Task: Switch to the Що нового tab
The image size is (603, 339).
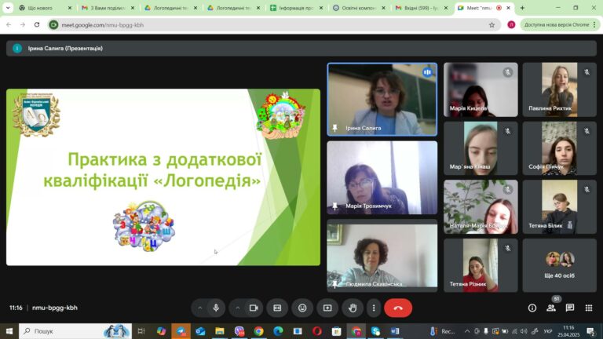Action: [45, 8]
